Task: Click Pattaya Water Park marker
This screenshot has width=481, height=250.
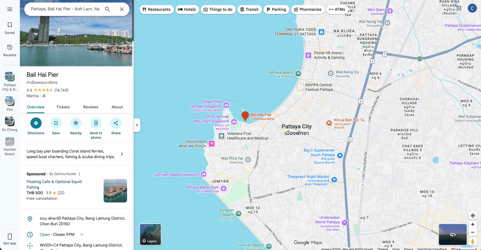Action: tap(224, 188)
